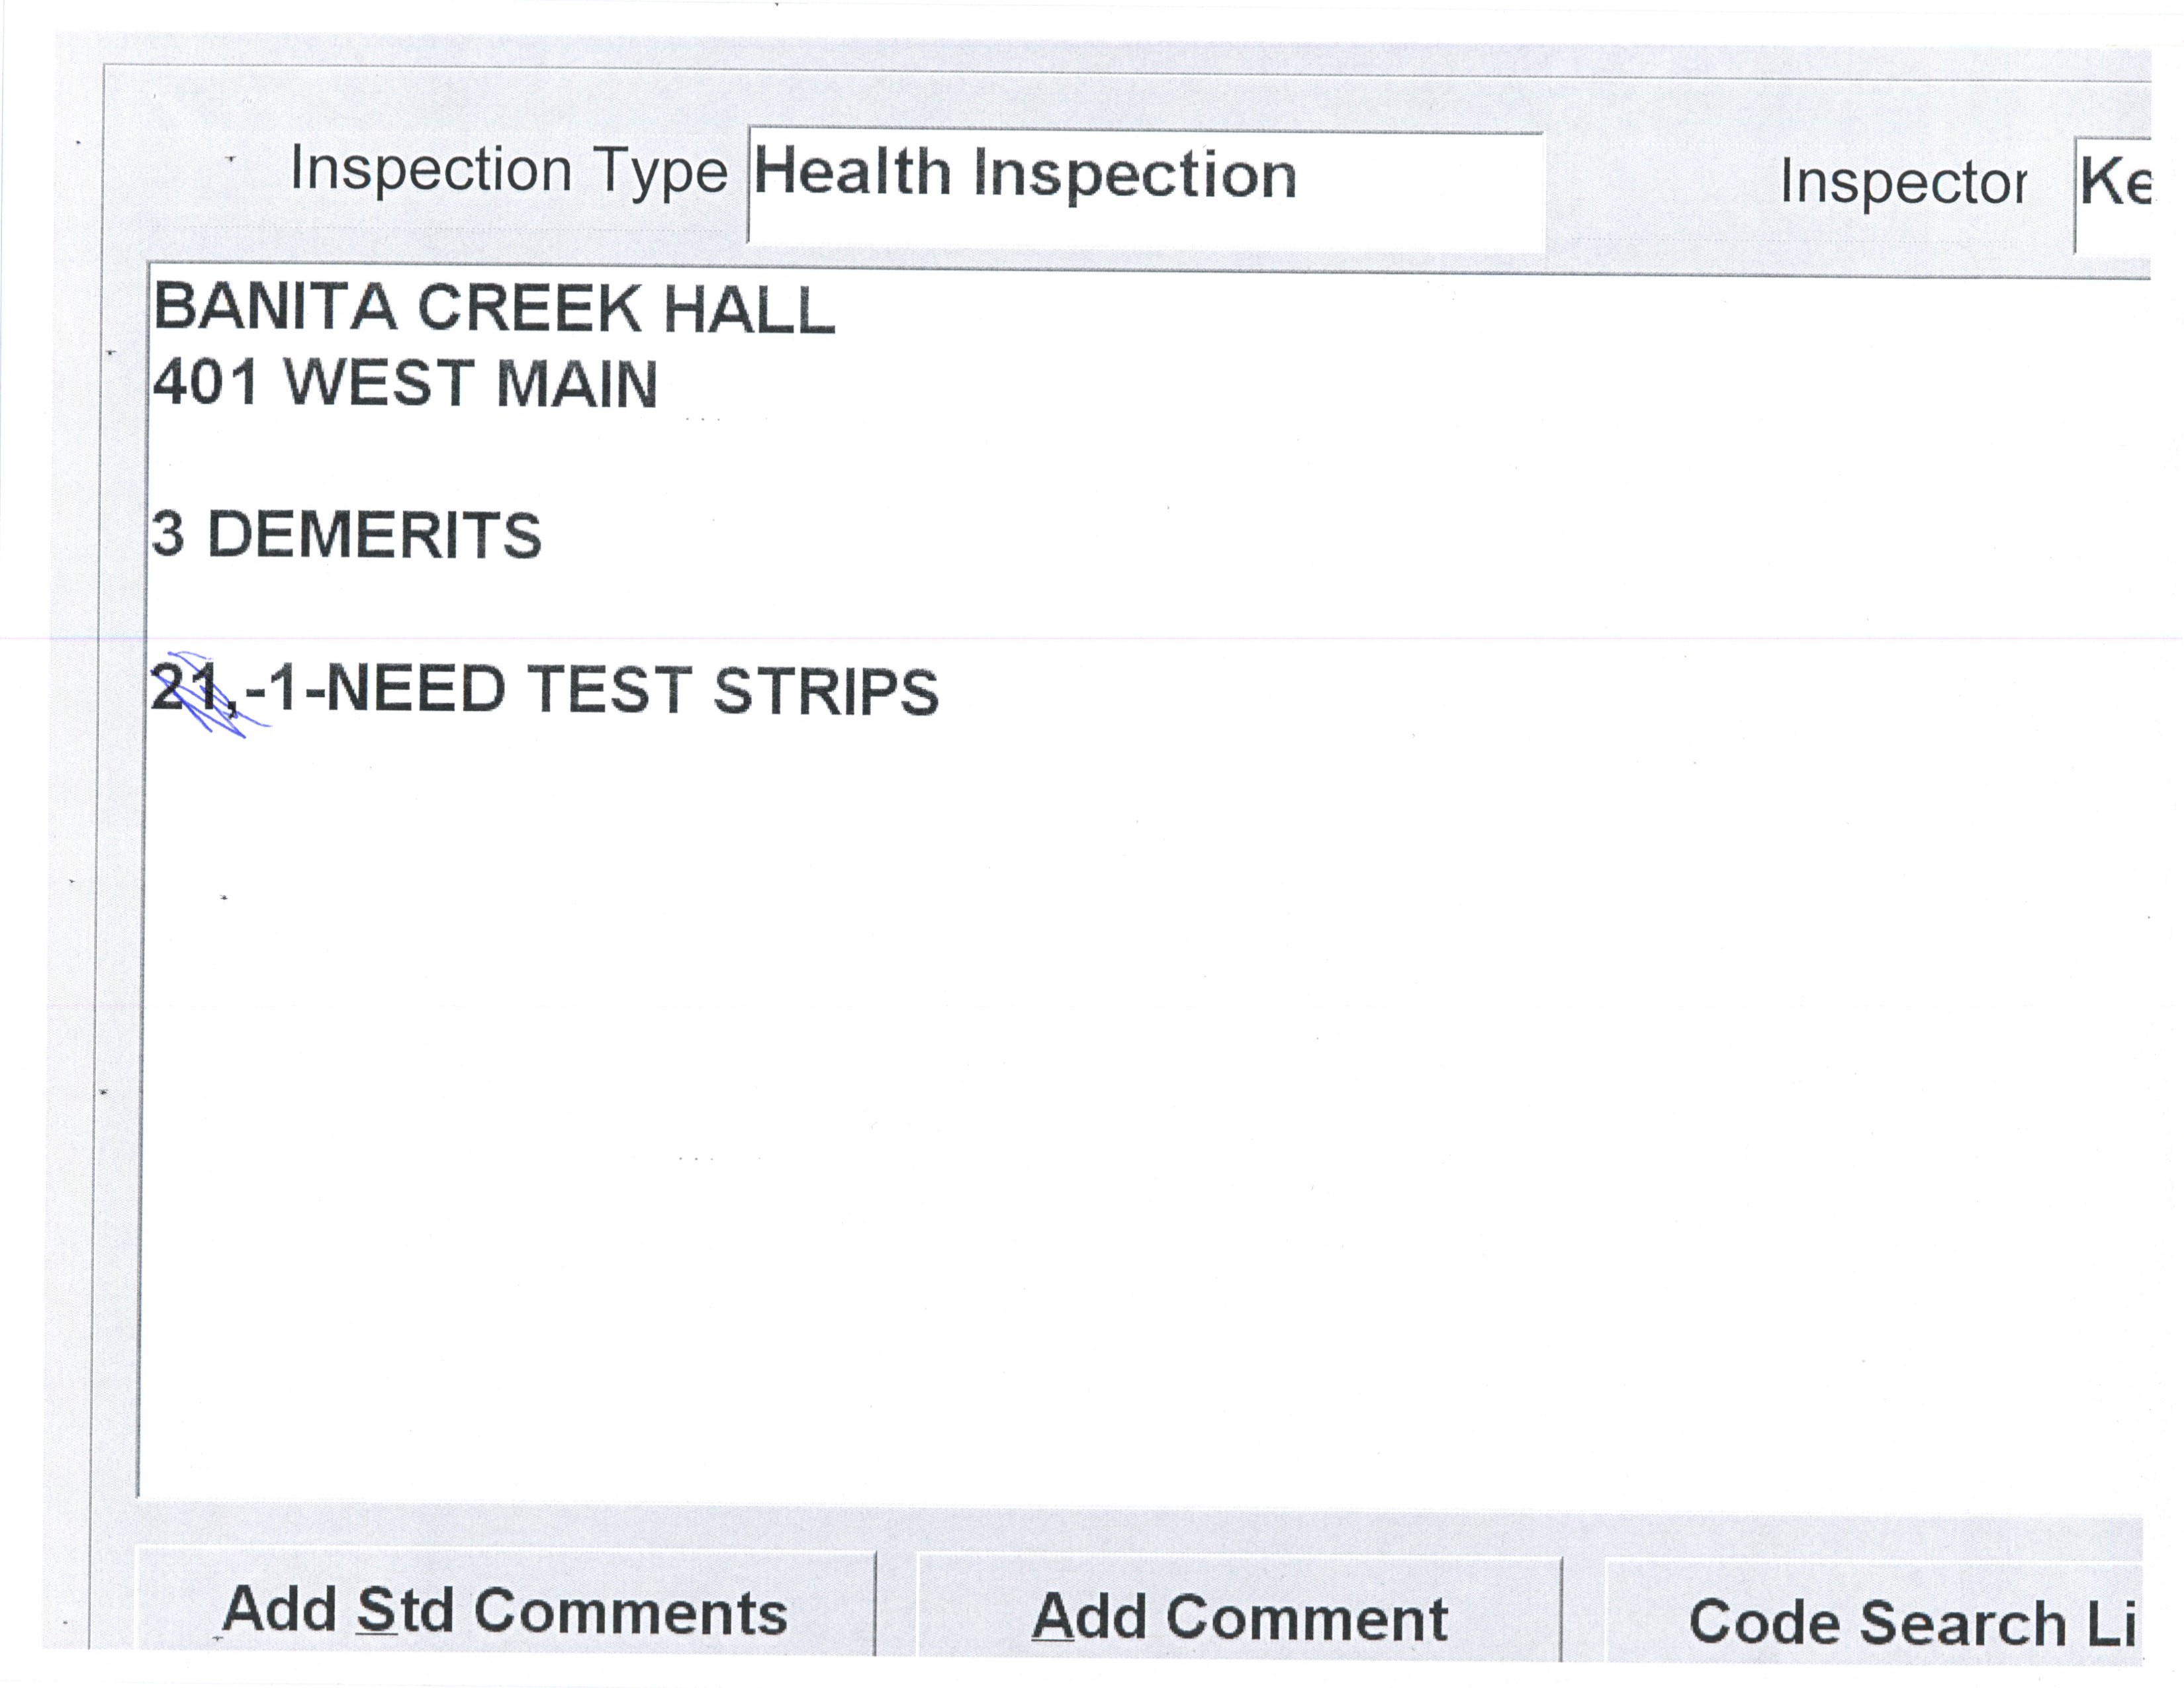Click the word MAIN in the address
Image resolution: width=2184 pixels, height=1688 pixels.
[576, 385]
